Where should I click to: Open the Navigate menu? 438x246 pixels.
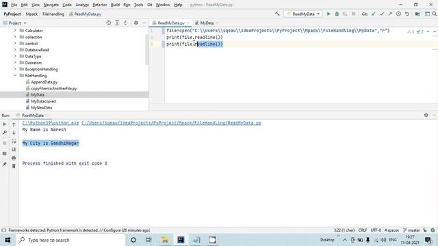click(x=51, y=5)
